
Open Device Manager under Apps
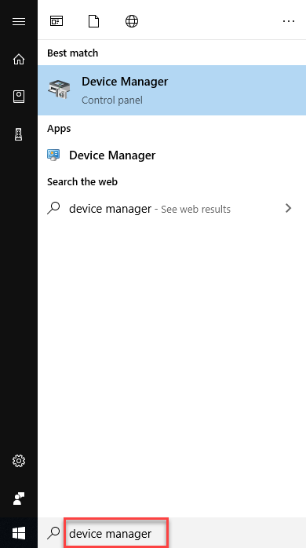[x=172, y=155]
